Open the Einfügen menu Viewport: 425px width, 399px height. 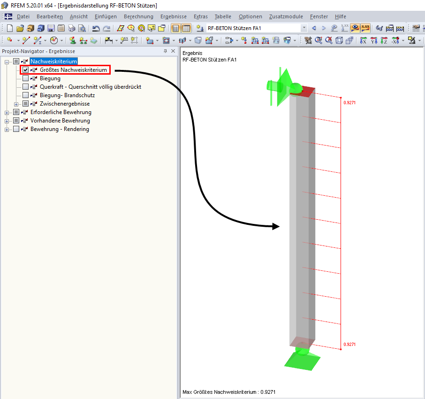coord(106,16)
